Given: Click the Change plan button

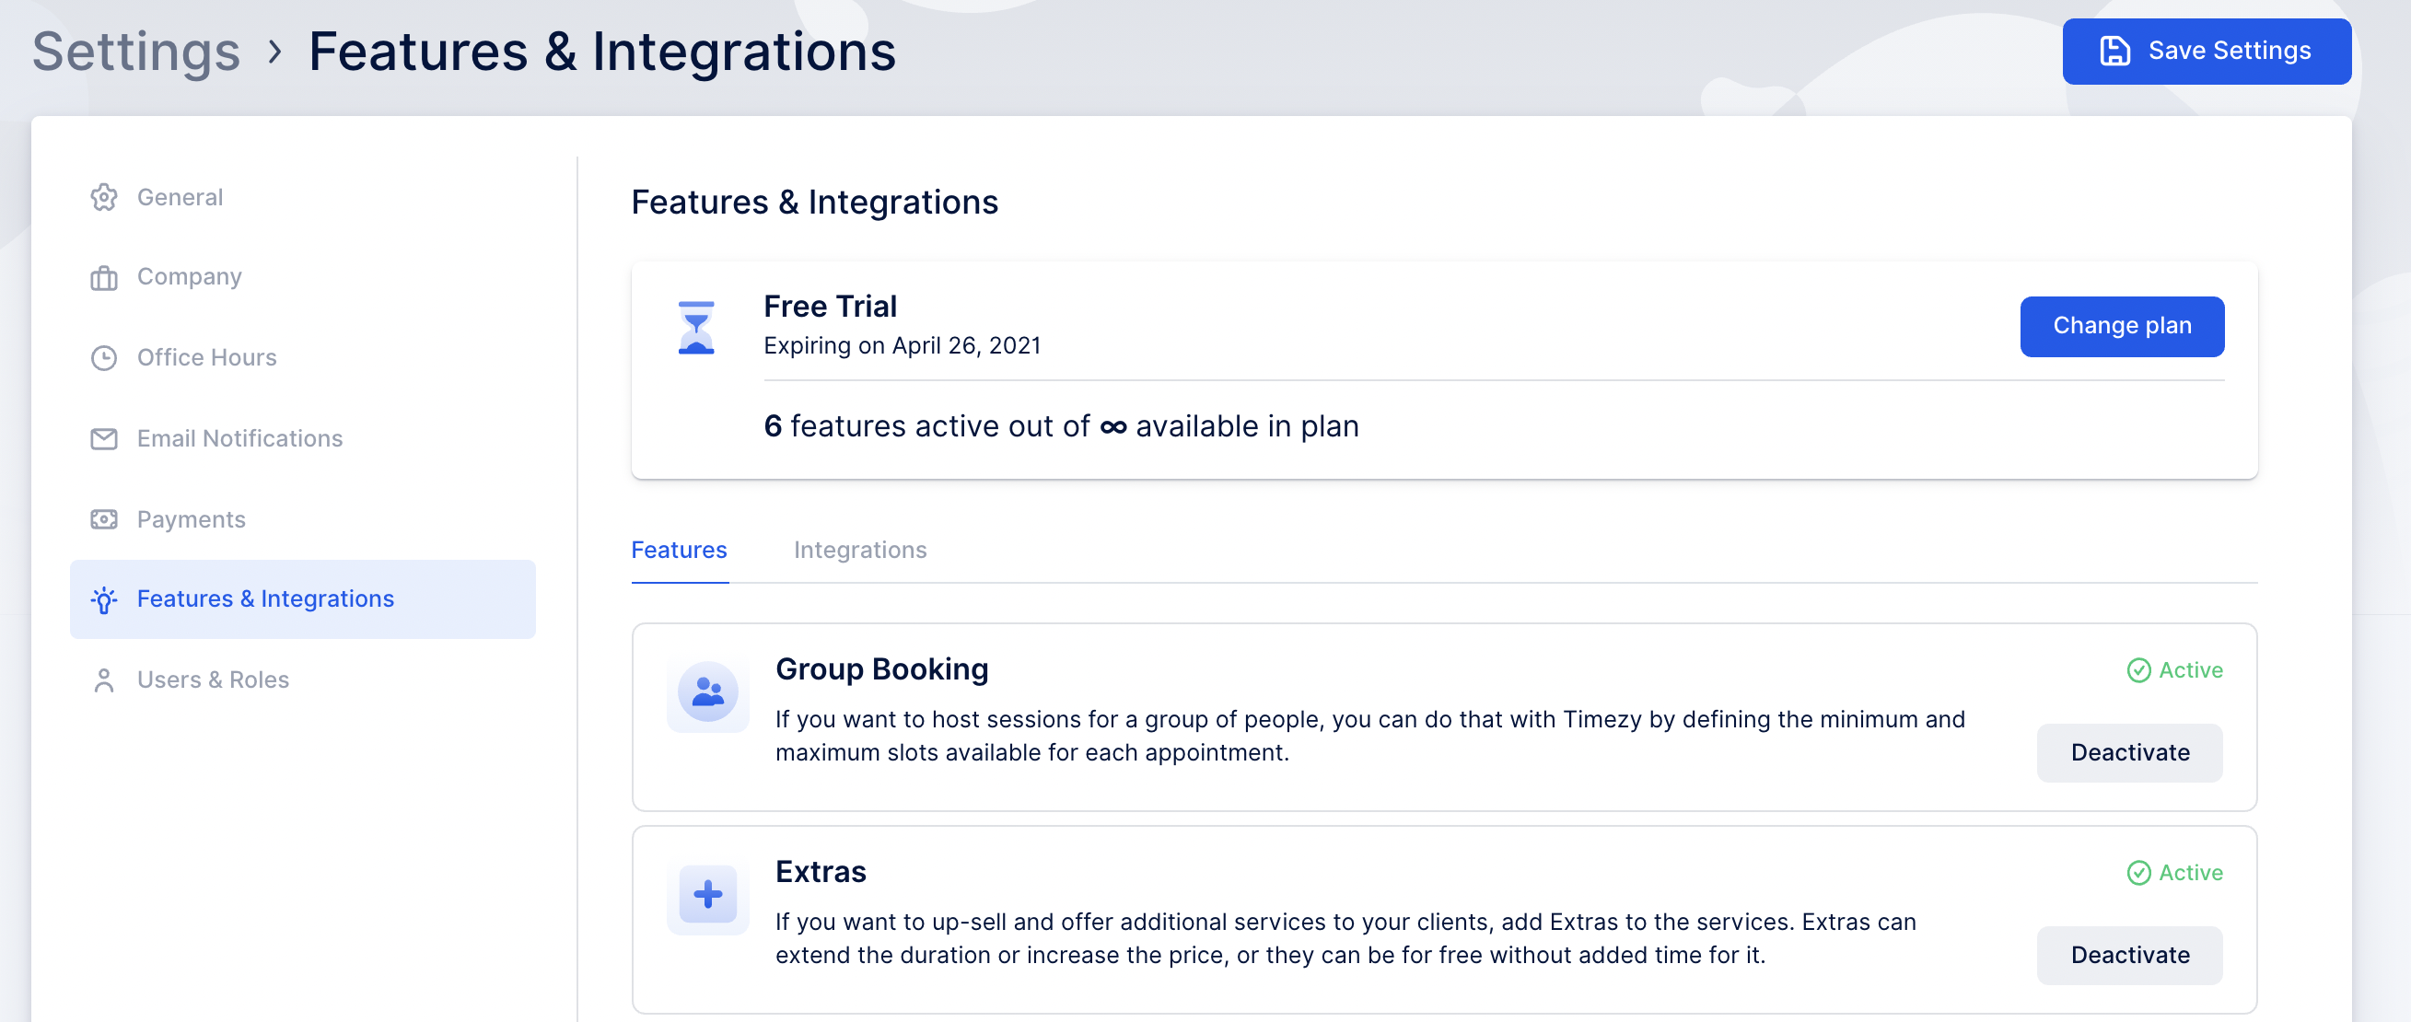Looking at the screenshot, I should click(2122, 326).
